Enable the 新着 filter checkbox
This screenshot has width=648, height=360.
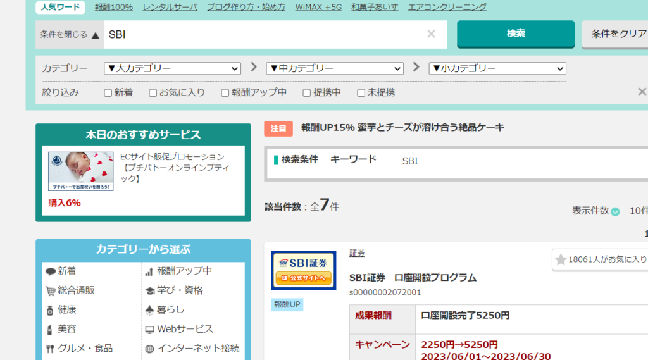pyautogui.click(x=108, y=93)
